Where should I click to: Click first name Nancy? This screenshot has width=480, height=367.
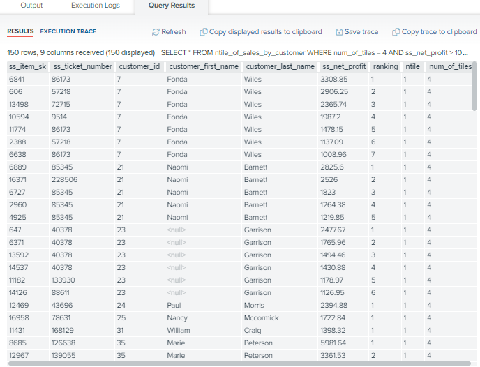pyautogui.click(x=177, y=317)
